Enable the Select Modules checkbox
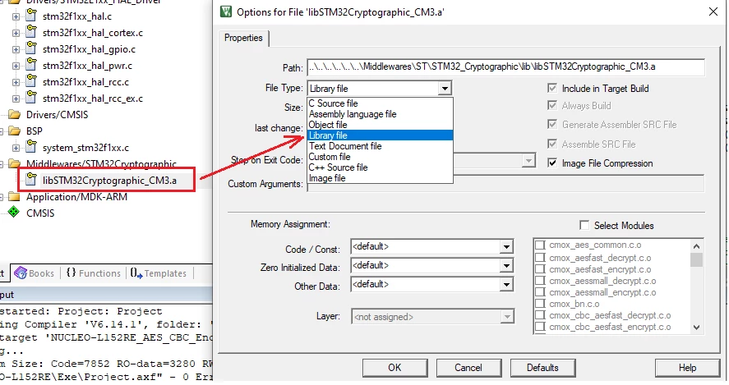This screenshot has height=385, width=729. pos(584,225)
